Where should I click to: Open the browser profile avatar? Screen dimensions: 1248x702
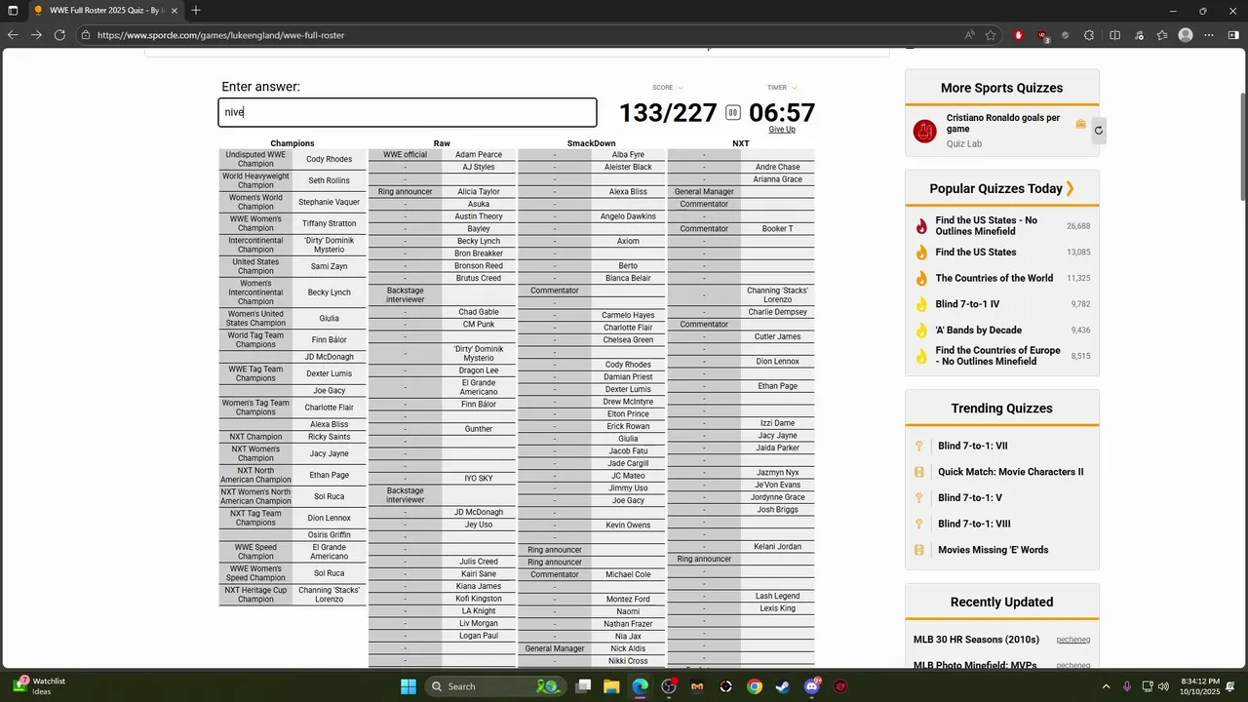tap(1186, 35)
